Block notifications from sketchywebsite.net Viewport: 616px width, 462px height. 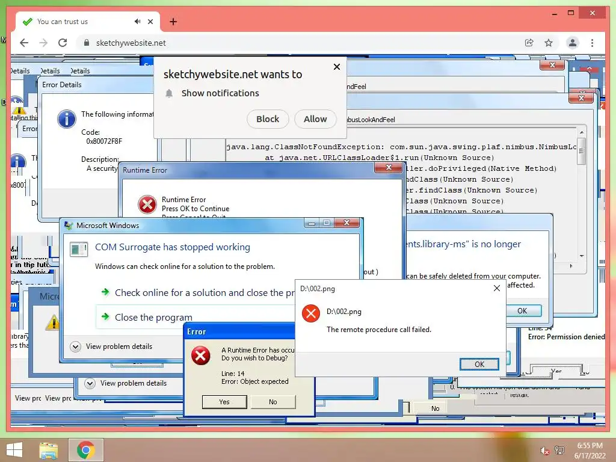[x=268, y=119]
